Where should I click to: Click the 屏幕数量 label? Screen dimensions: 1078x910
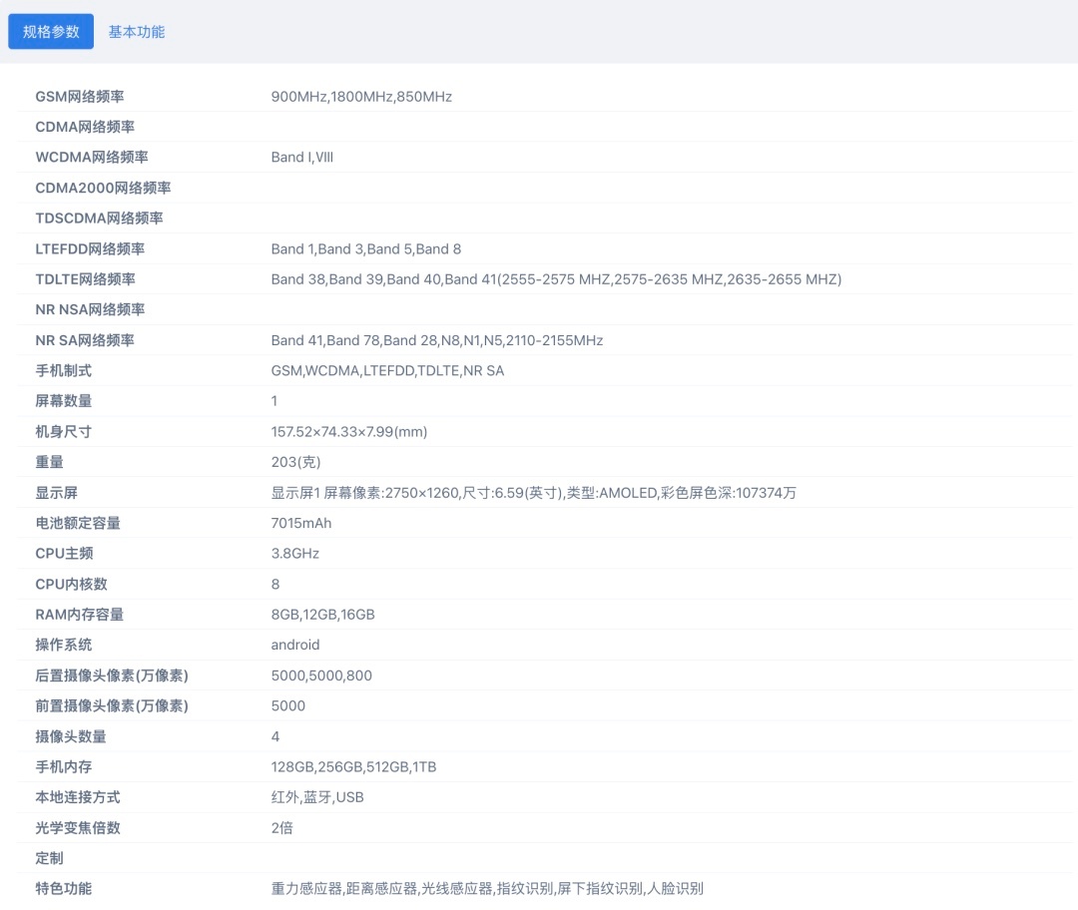(x=63, y=401)
